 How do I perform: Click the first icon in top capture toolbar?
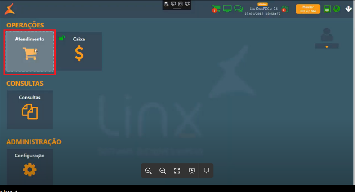tap(167, 4)
